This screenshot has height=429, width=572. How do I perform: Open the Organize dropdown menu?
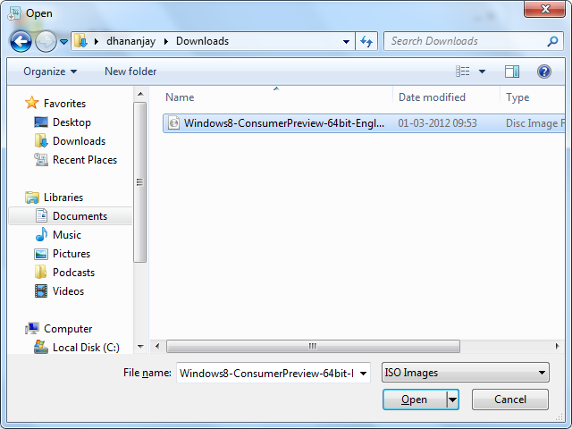[x=50, y=71]
